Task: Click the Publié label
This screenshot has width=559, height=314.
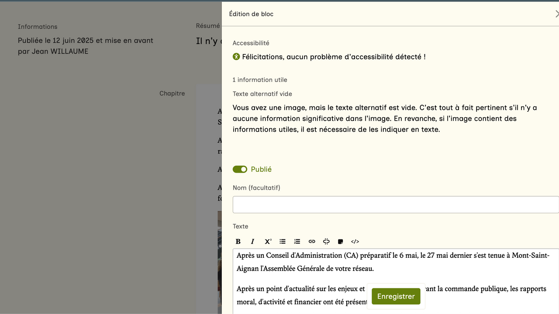Action: click(261, 169)
